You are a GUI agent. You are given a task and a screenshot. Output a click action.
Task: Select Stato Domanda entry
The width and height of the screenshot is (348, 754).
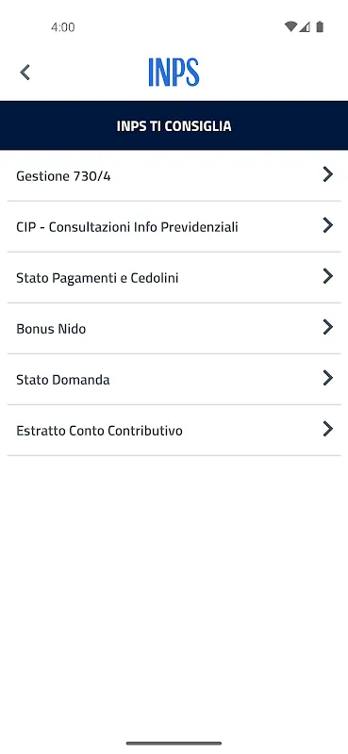click(x=174, y=380)
